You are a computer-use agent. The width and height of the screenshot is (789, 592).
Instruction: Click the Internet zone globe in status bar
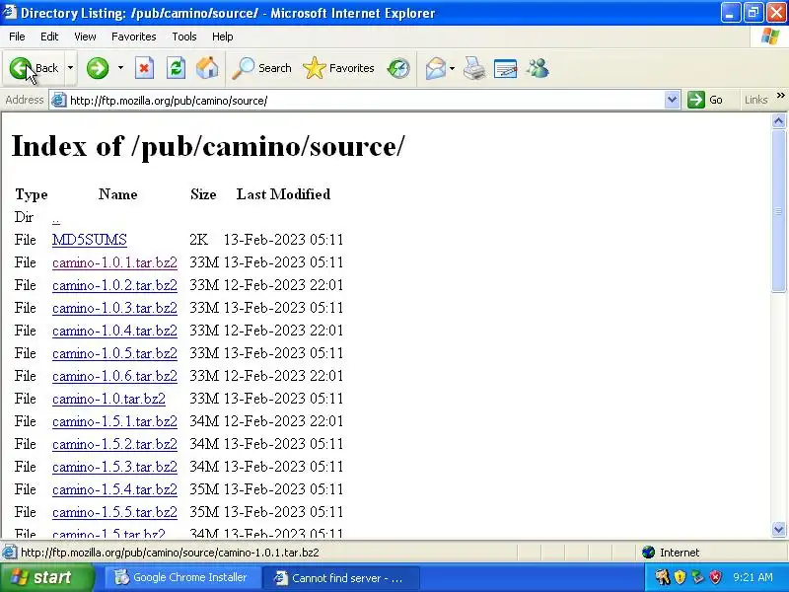click(x=649, y=553)
